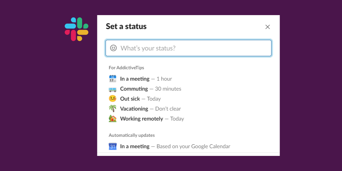This screenshot has width=342, height=171.
Task: Click the Based on your Google Calendar text
Action: click(193, 146)
